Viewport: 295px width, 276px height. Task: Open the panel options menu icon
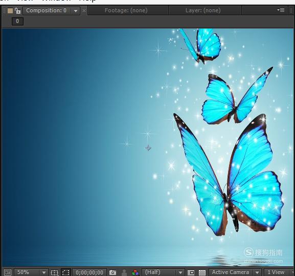coord(281,10)
